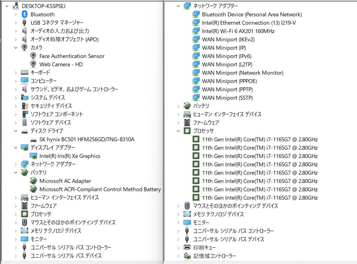Click the キーボード keyboard icon
This screenshot has width=357, height=264.
pos(24,72)
